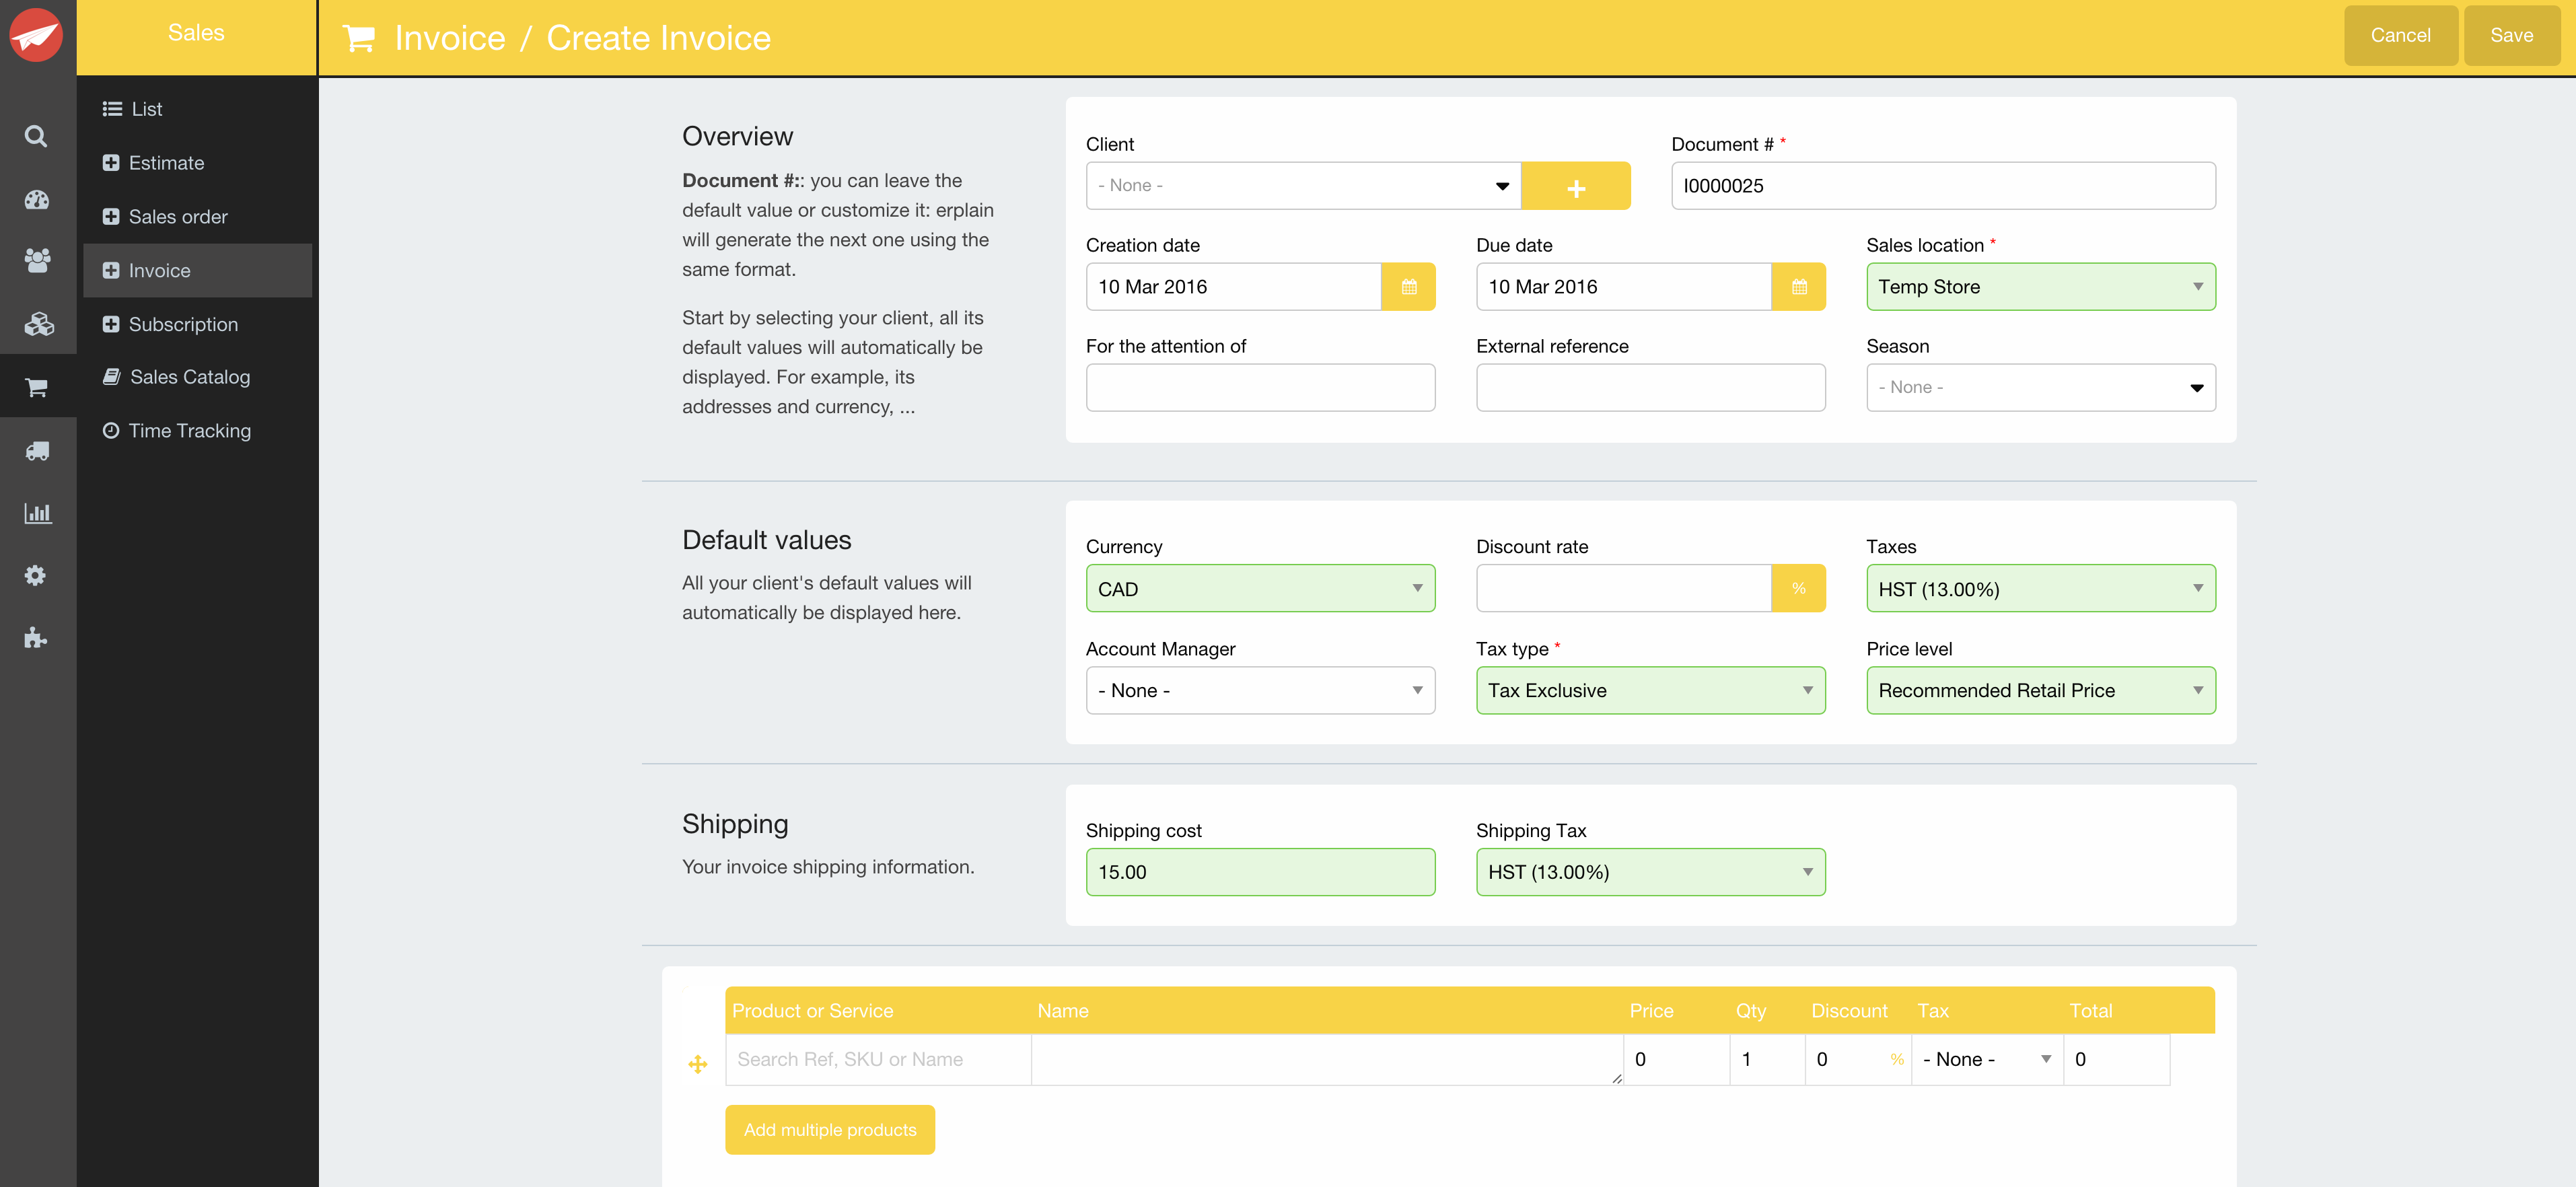Click Add multiple products button
This screenshot has height=1187, width=2576.
point(829,1129)
